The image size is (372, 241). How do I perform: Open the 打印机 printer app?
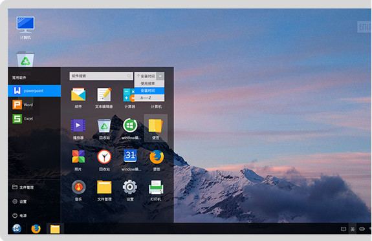[x=156, y=187]
